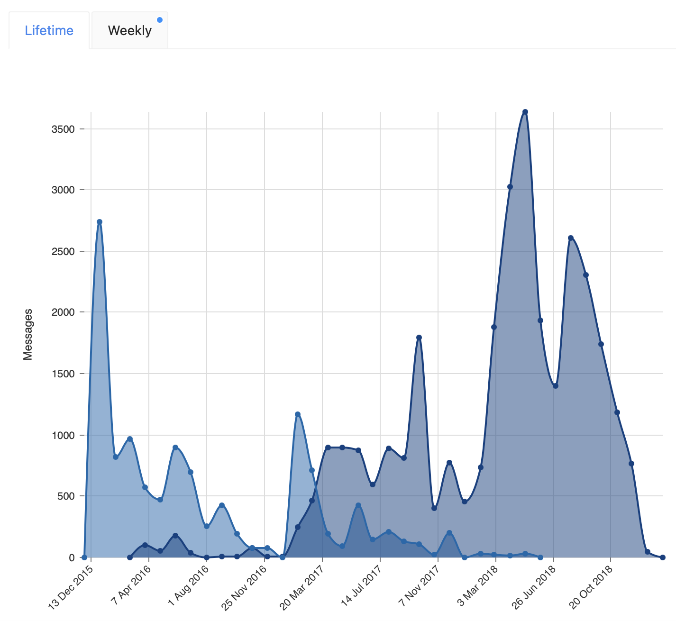Click the '2500' y-axis label

(63, 251)
